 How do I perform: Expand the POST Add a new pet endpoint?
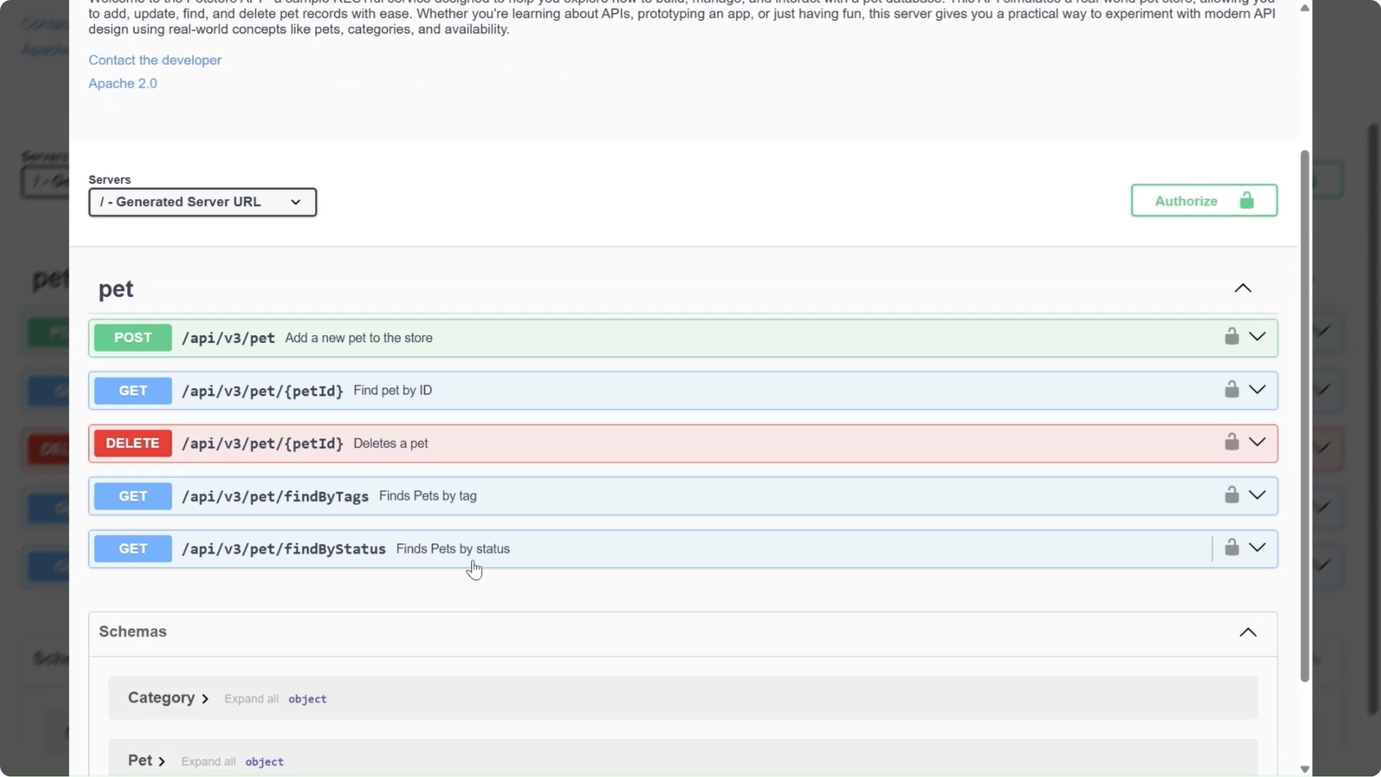point(1258,336)
